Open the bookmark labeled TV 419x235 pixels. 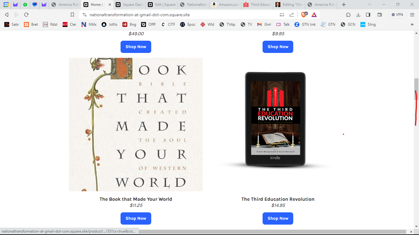click(247, 24)
